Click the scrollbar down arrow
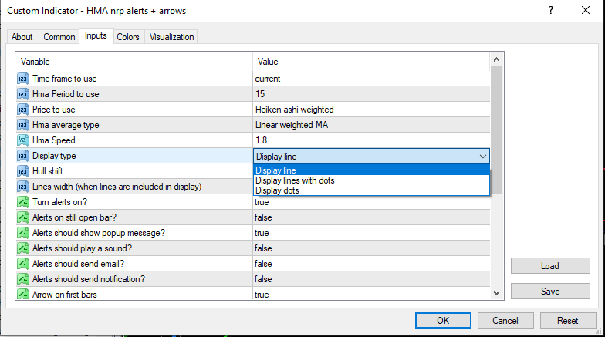Screen dimensions: 605x337 (497, 294)
